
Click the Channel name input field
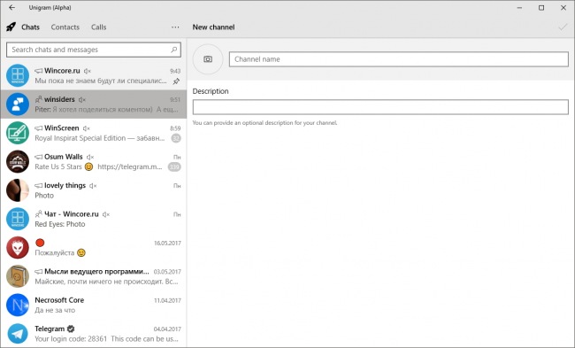399,59
